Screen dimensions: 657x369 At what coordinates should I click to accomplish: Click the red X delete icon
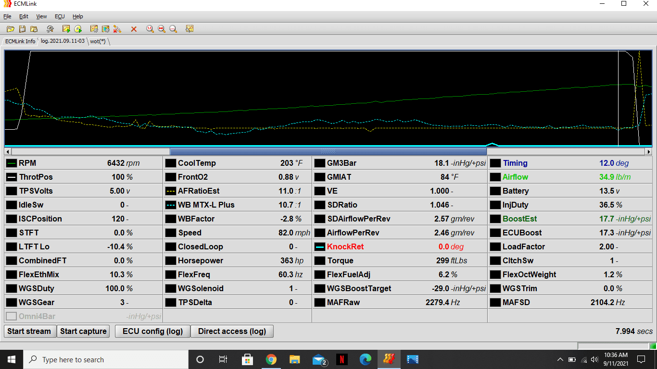pos(134,29)
